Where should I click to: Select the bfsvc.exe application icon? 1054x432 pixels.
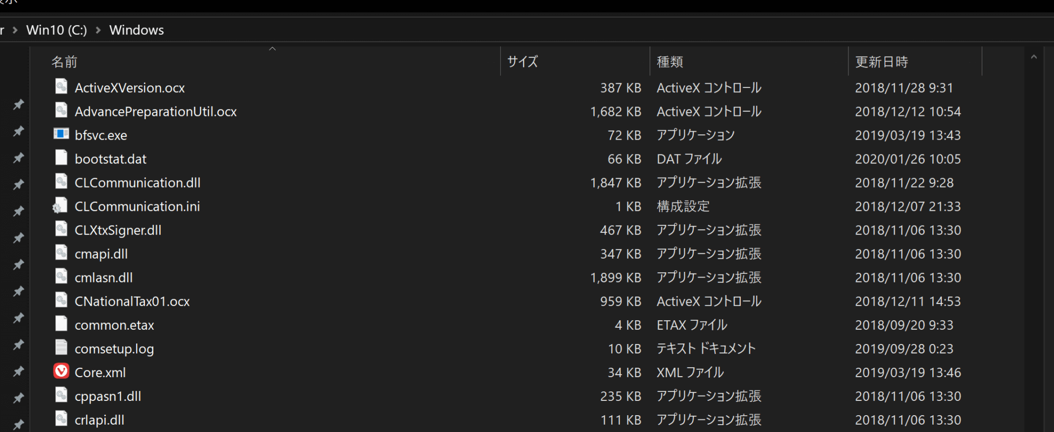click(61, 134)
